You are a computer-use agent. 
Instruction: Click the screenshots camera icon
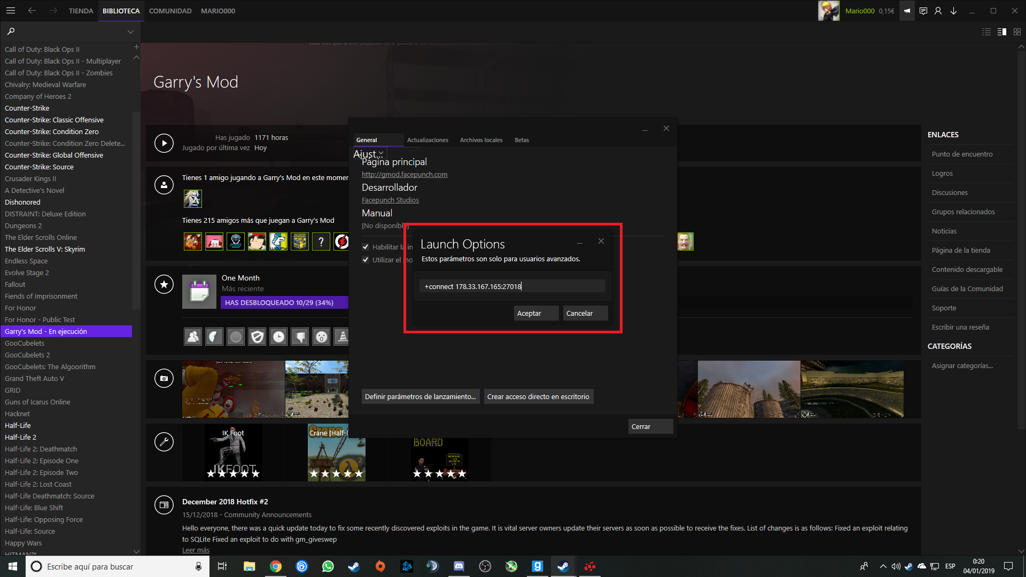(164, 378)
